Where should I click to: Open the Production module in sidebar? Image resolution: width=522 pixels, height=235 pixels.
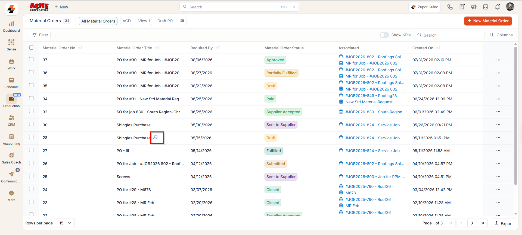coord(11,101)
